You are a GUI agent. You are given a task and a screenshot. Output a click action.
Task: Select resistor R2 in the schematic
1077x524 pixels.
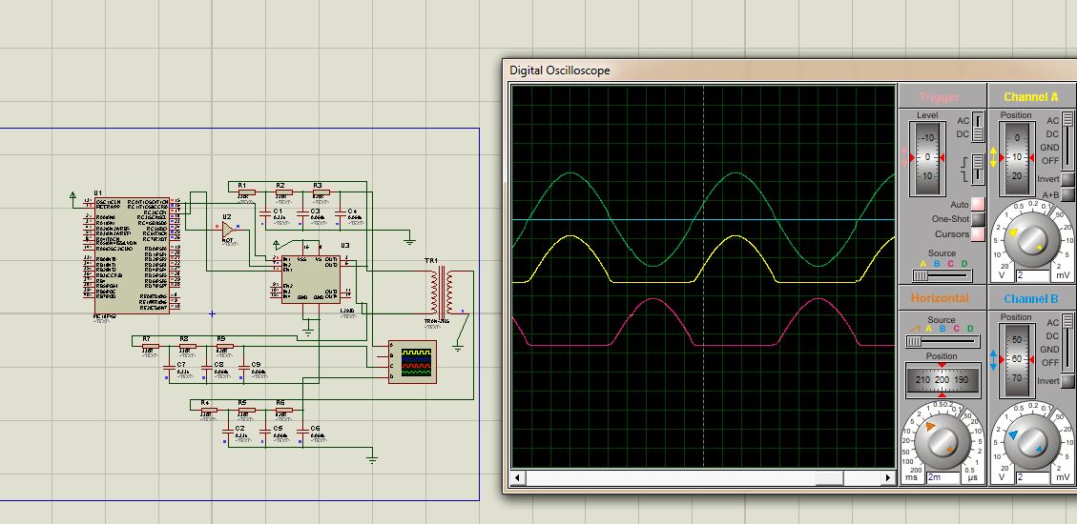283,192
